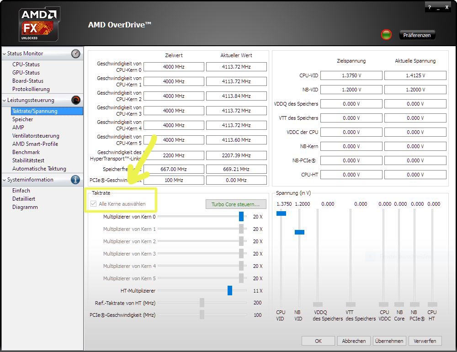Click Verwerfen to discard changes

pos(425,341)
